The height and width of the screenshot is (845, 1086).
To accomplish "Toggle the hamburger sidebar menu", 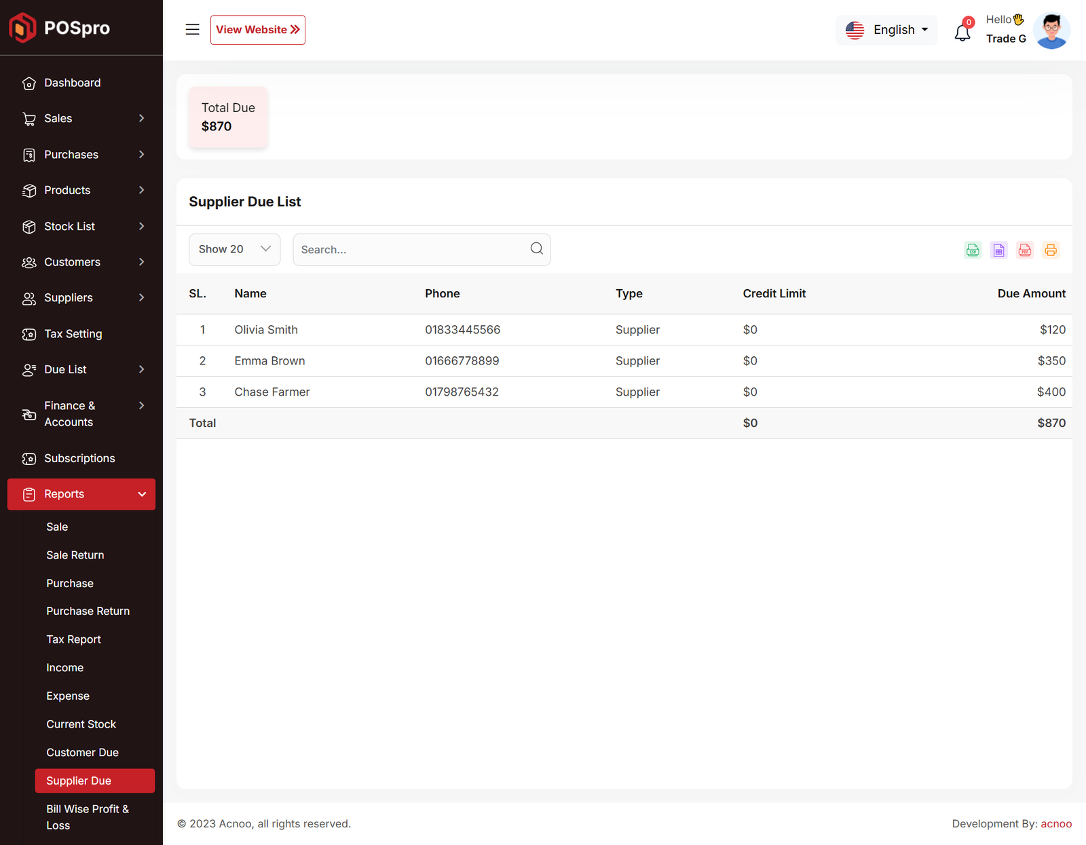I will coord(192,30).
